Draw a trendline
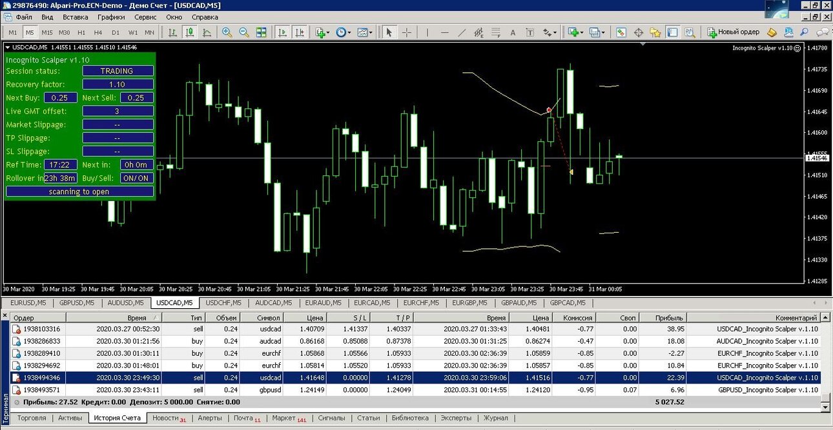833x430 pixels. click(x=462, y=32)
